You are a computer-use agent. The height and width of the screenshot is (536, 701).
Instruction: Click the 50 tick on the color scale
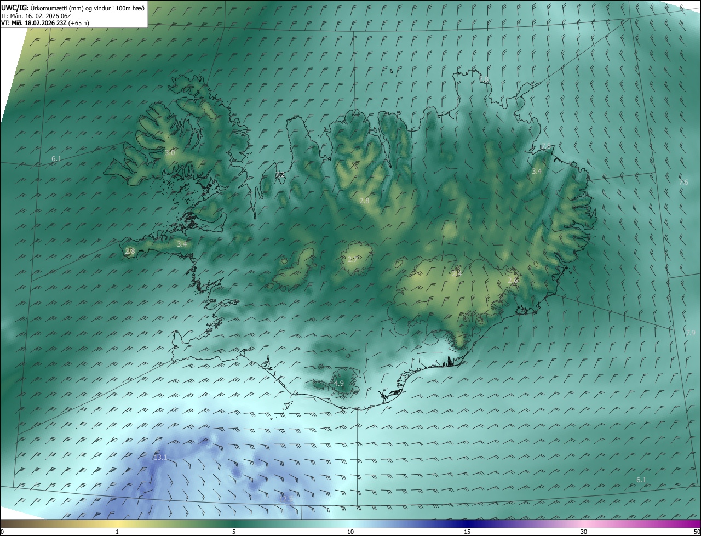tap(697, 532)
